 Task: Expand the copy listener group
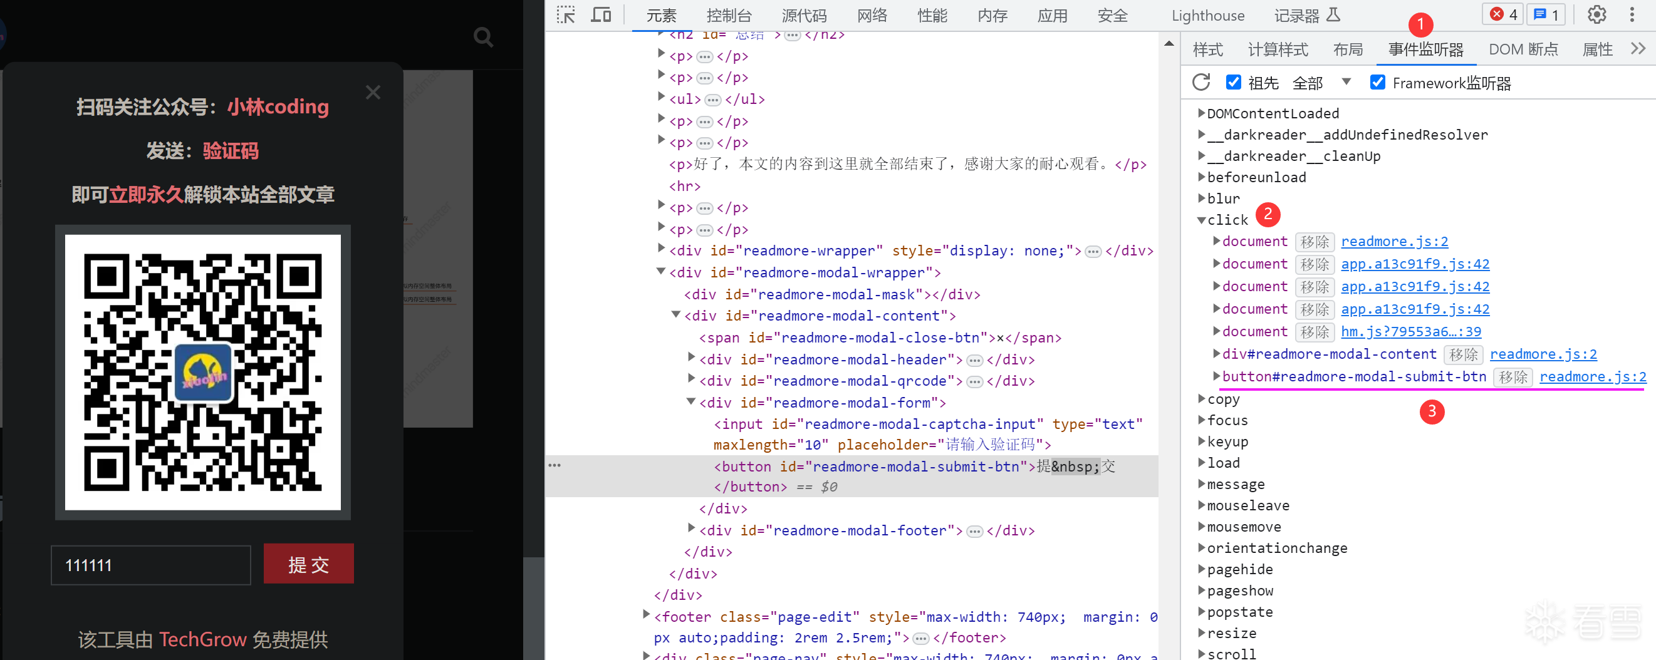click(x=1201, y=399)
